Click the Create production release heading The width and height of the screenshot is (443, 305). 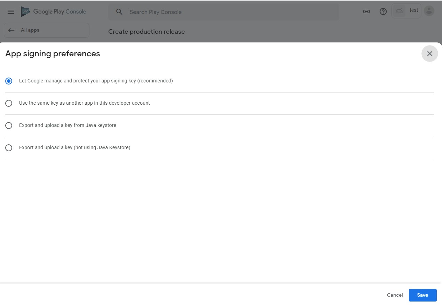pyautogui.click(x=147, y=32)
